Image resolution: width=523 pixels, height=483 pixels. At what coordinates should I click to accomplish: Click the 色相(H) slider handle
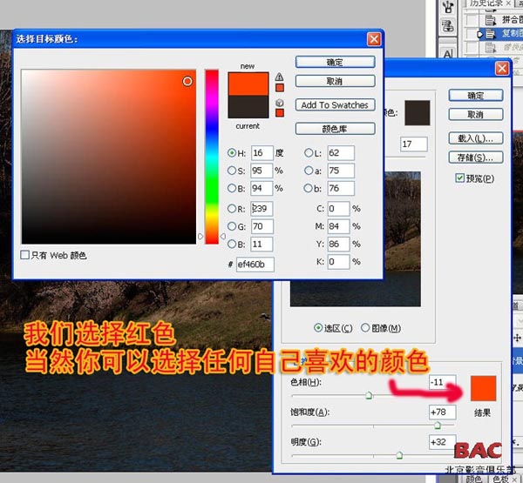[x=369, y=395]
